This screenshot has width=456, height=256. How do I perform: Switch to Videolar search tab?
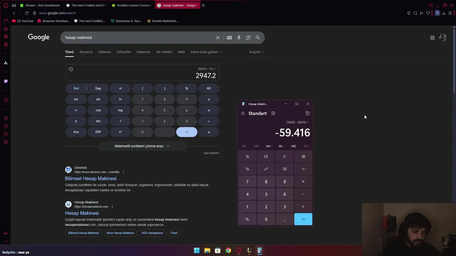[x=104, y=52]
